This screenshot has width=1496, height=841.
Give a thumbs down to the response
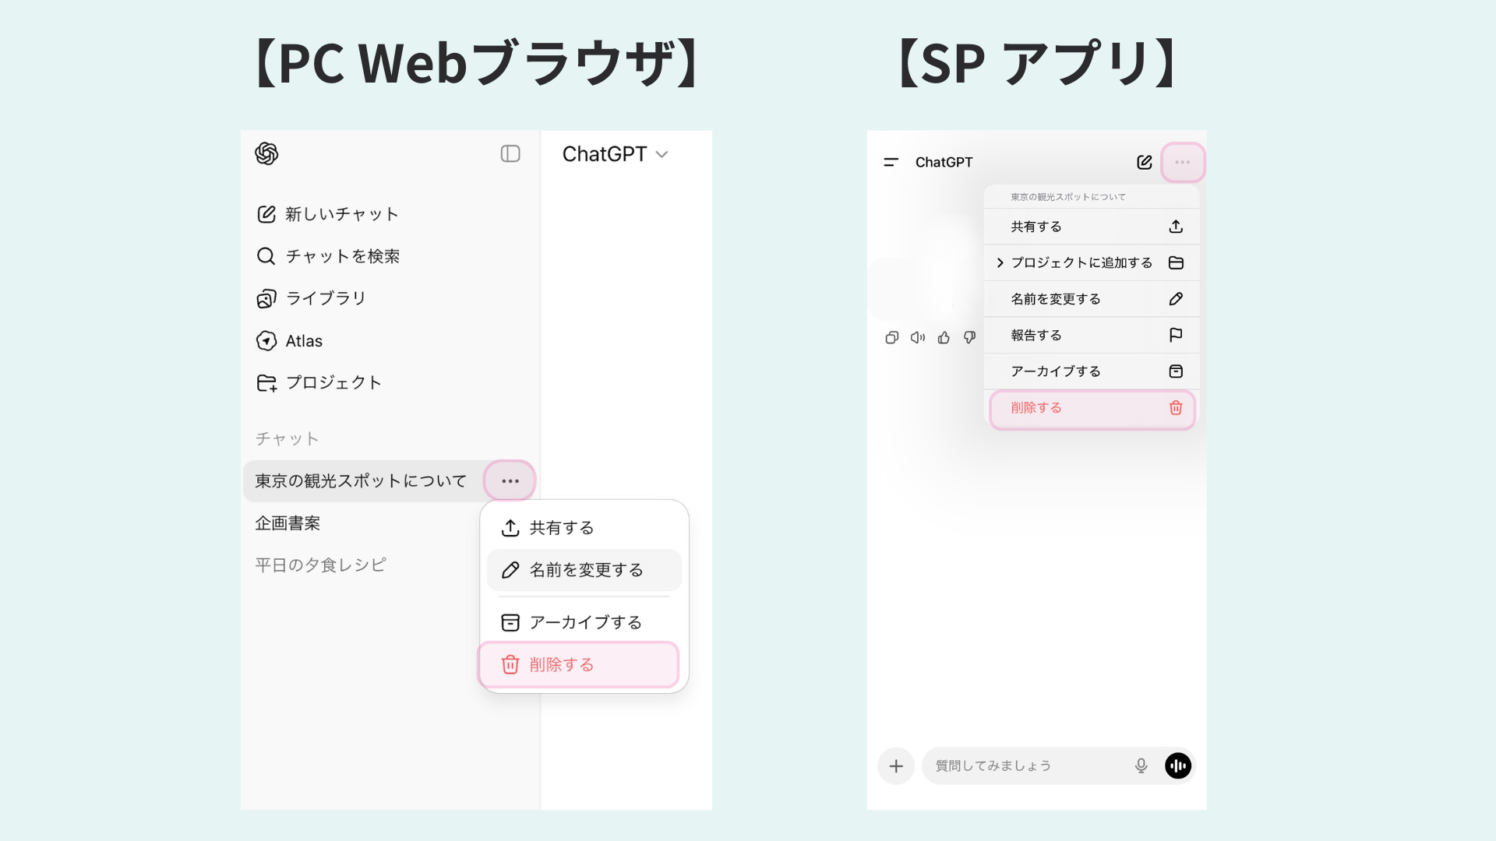point(969,337)
